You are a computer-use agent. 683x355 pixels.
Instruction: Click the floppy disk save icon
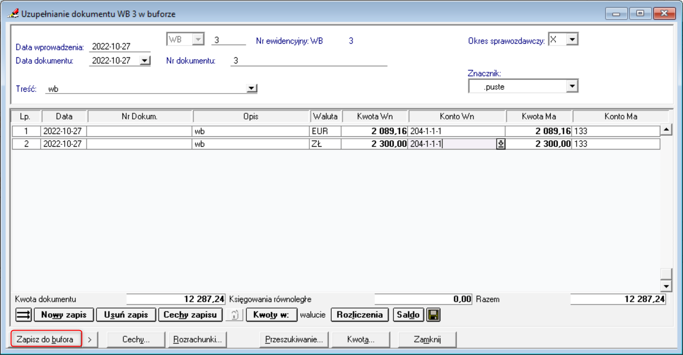[433, 315]
